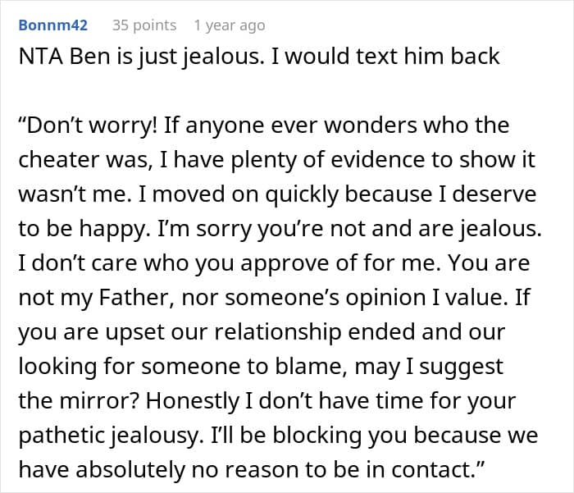The image size is (574, 493).
Task: Click the "1 year ago" timestamp
Action: point(230,25)
